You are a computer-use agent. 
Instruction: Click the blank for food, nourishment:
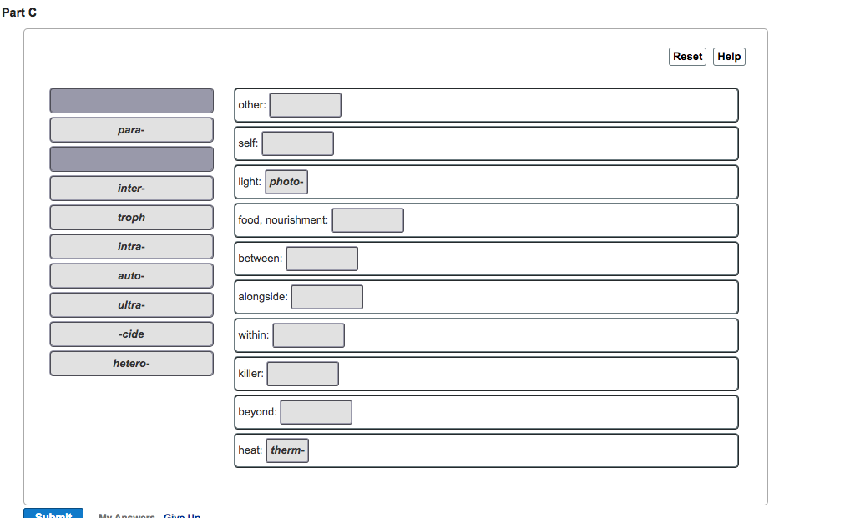367,219
